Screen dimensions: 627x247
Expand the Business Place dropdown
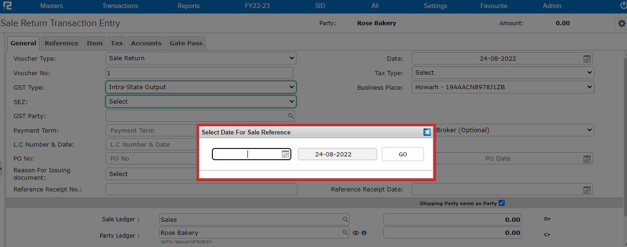tap(502, 87)
